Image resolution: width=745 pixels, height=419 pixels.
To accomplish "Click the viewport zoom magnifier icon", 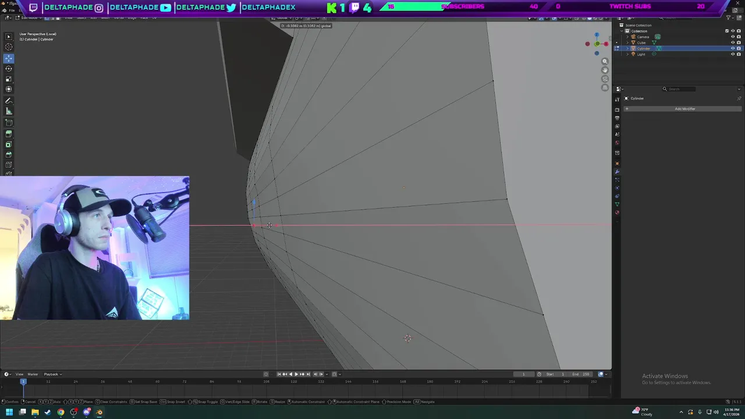I will click(605, 61).
